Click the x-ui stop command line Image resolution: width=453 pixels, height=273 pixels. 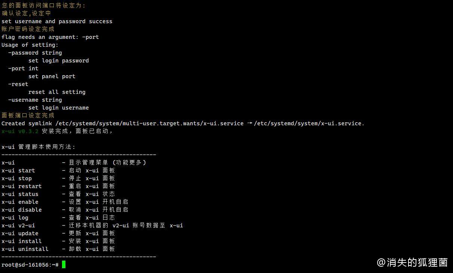[x=58, y=178]
